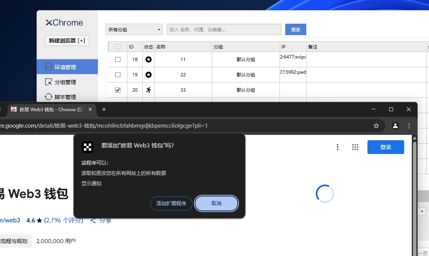429x256 pixels.
Task: Click the IP column header
Action: (293, 47)
